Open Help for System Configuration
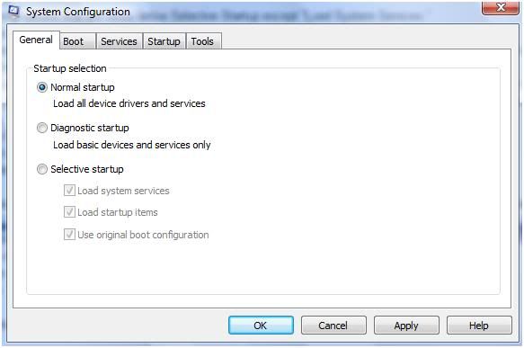 click(x=479, y=326)
